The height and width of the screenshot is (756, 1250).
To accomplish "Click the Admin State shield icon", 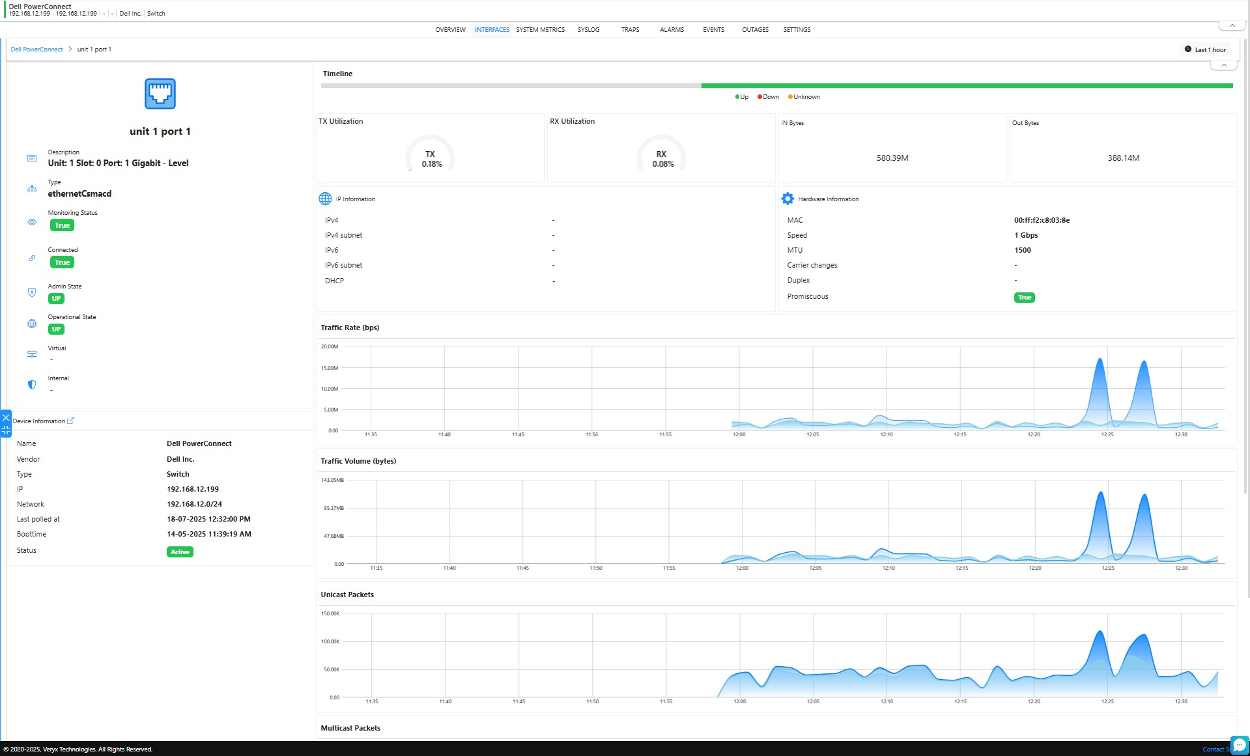I will (32, 292).
